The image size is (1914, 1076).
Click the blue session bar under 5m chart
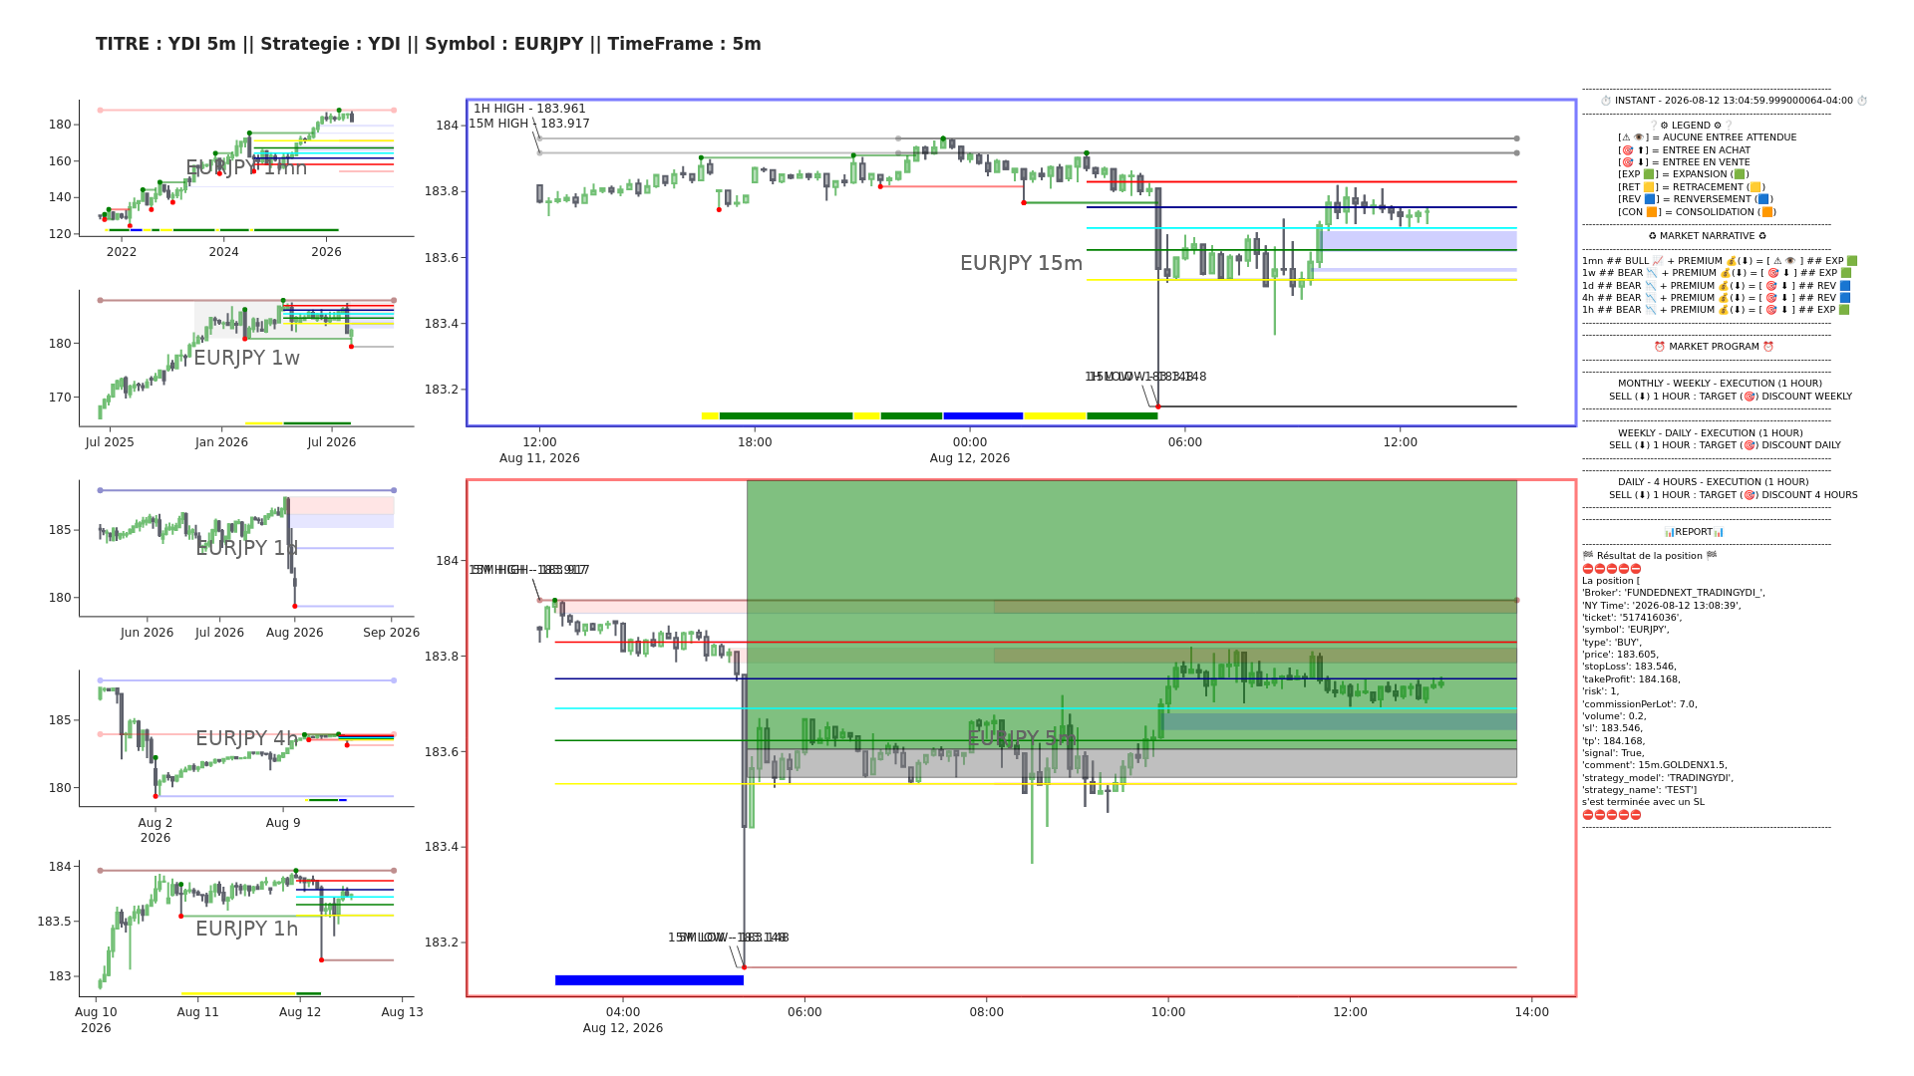click(649, 980)
